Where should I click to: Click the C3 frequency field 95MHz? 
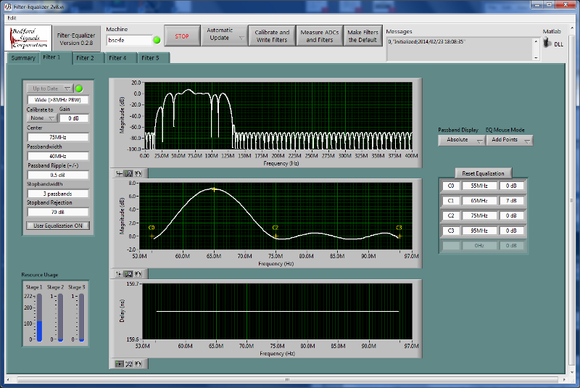(x=479, y=231)
